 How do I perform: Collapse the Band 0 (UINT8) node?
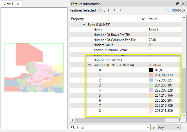click(x=84, y=25)
